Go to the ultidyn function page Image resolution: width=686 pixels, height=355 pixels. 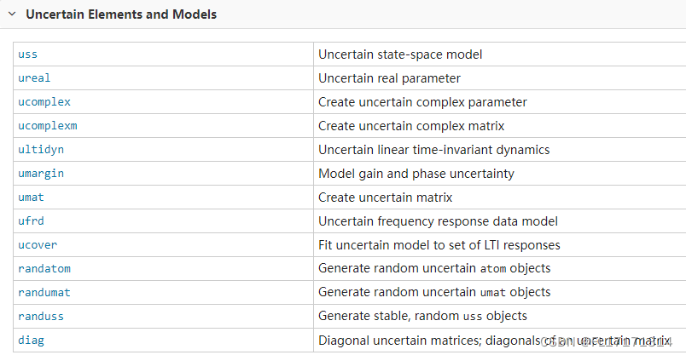(x=41, y=150)
